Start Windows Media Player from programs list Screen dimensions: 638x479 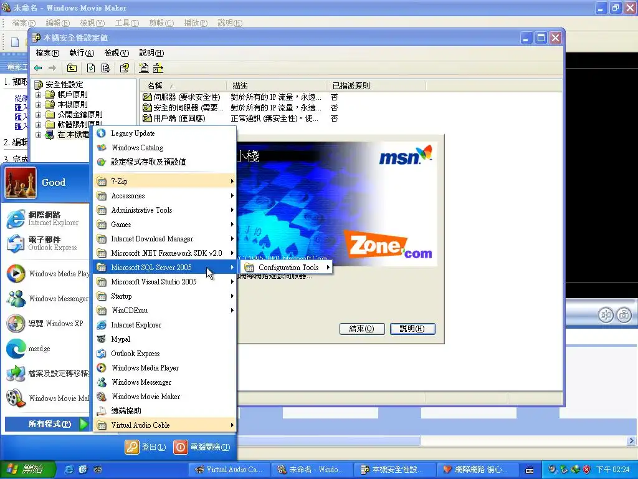(164, 367)
